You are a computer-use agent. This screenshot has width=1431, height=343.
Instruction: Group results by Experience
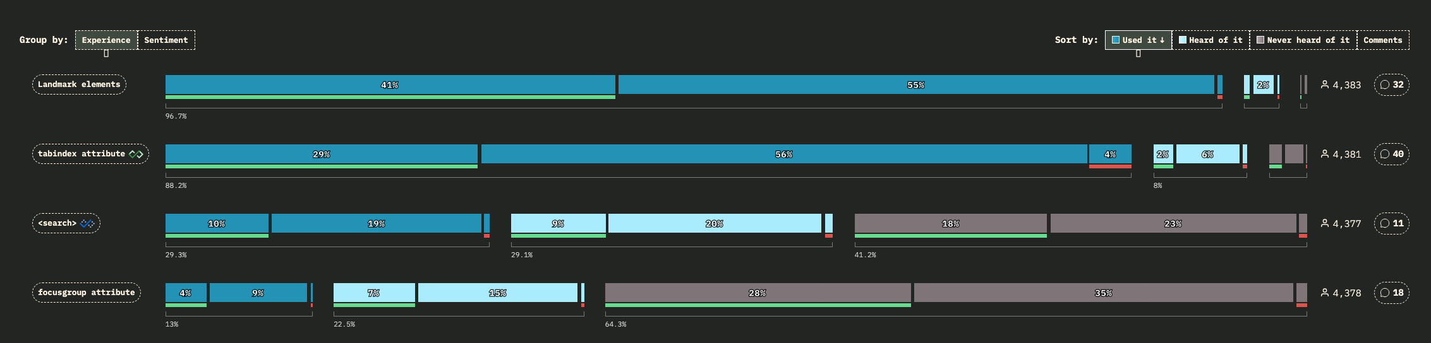[x=106, y=40]
